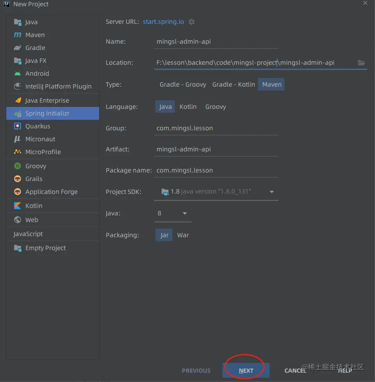Set packaging to War

click(183, 235)
